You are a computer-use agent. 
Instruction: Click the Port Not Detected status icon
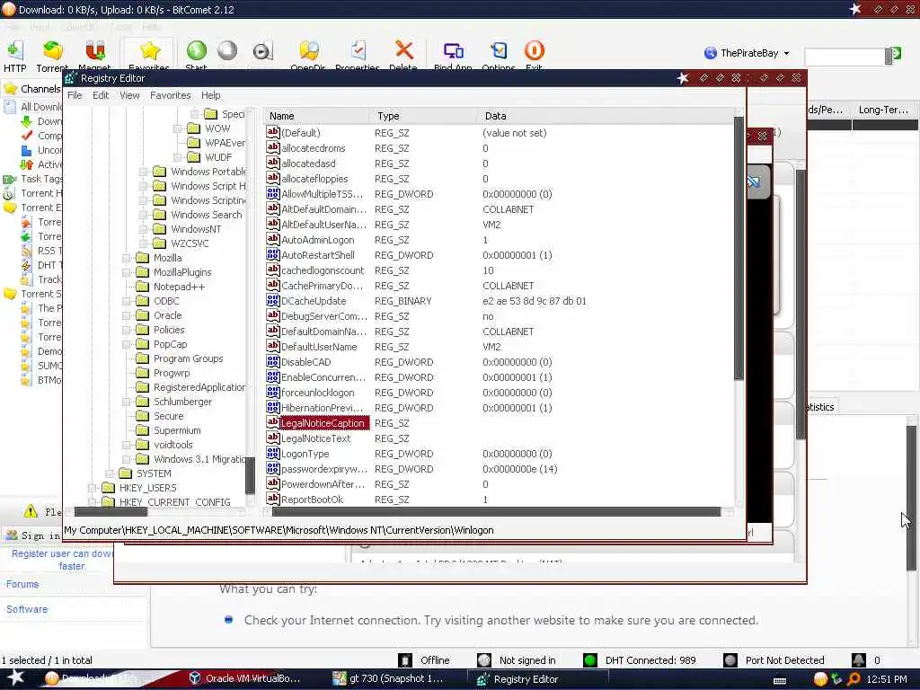pos(730,660)
